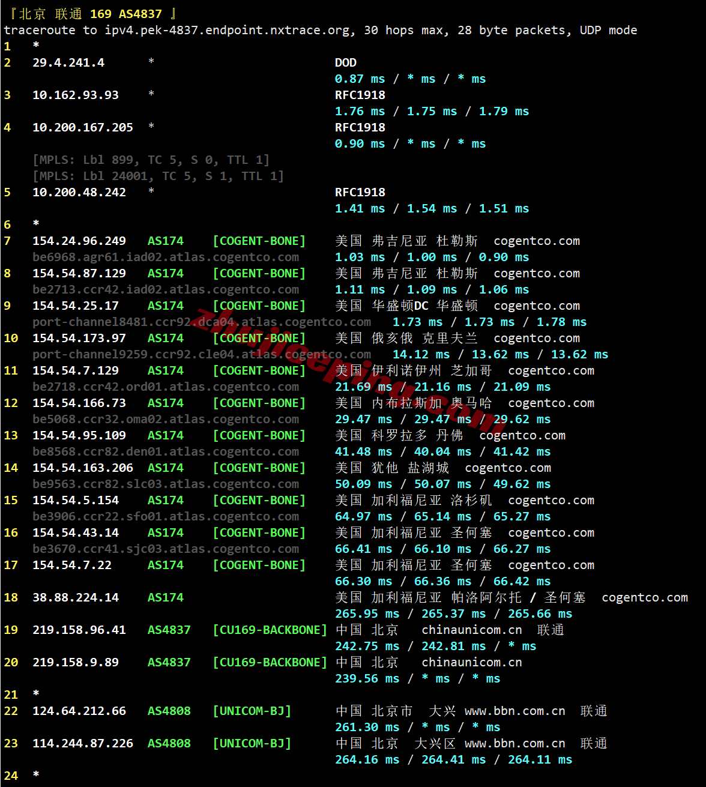This screenshot has width=706, height=787.
Task: Select IP address 154.54.5.154
Action: click(76, 500)
